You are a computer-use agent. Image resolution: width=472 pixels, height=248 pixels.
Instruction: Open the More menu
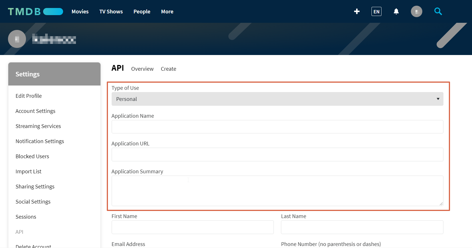pos(167,11)
